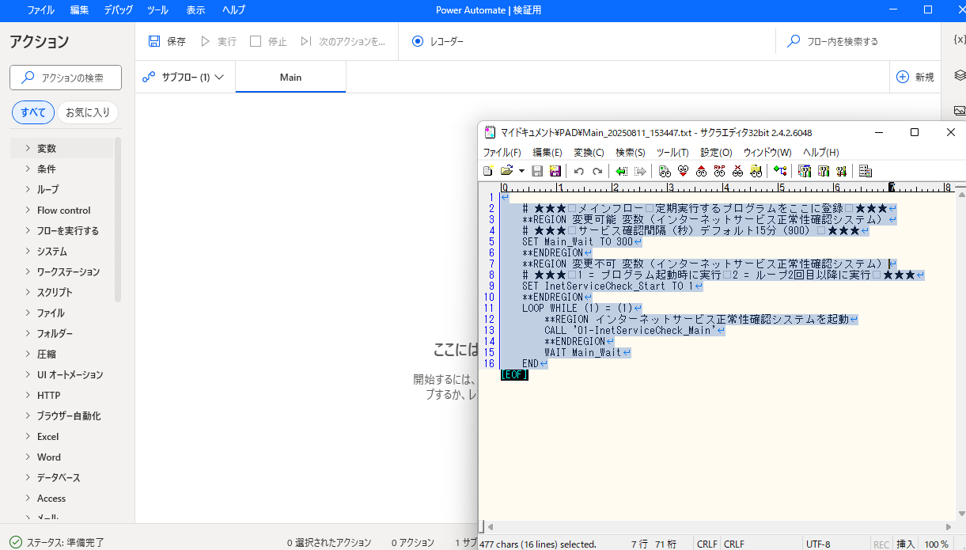Screen dimensions: 966x550
Task: Click the Common settings tools icon
Action: tap(841, 171)
